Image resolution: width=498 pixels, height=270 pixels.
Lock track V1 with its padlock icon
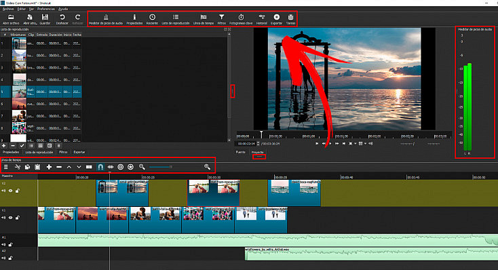tap(17, 218)
